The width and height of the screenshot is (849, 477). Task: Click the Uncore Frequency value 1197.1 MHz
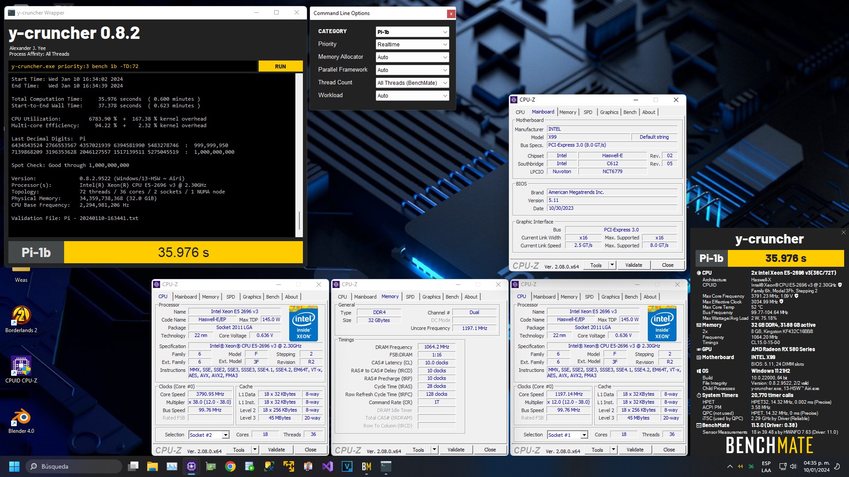[x=474, y=328]
